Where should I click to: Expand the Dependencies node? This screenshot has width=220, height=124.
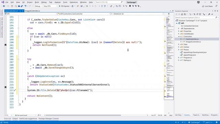click(179, 29)
